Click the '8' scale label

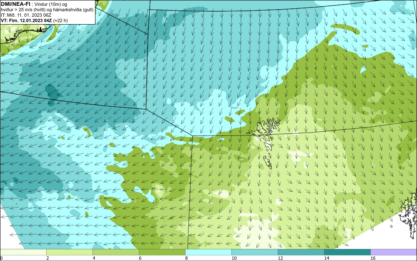tap(186, 258)
